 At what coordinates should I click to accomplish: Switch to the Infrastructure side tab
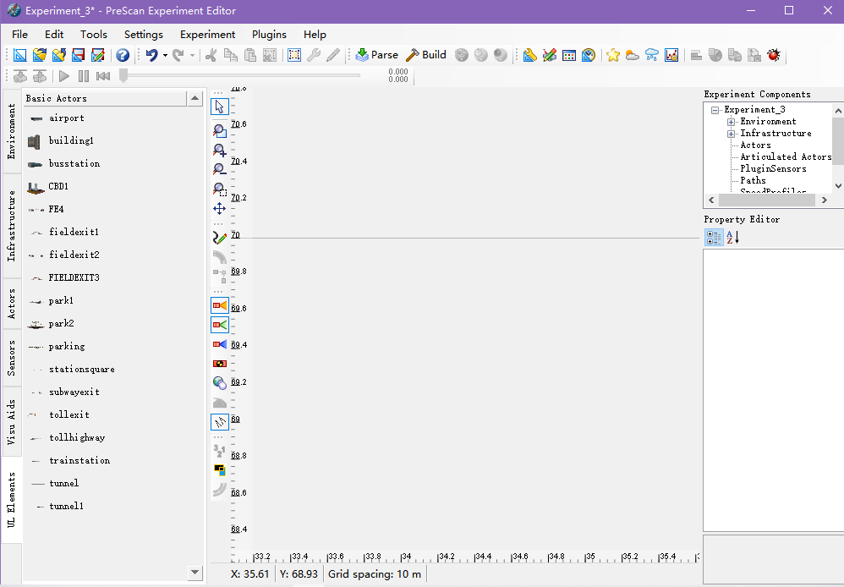11,226
